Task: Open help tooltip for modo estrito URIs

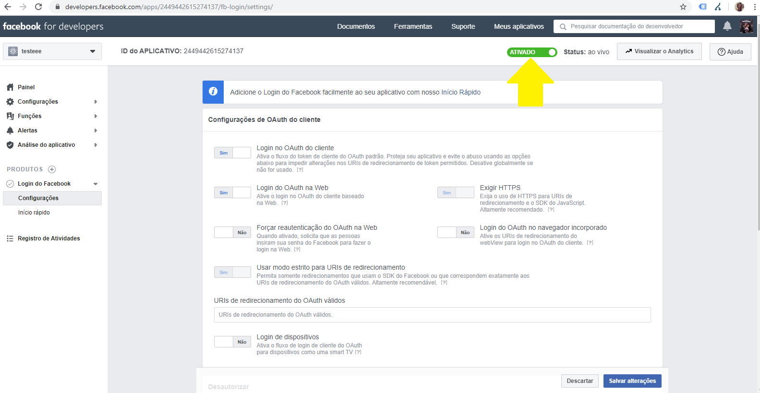Action: pyautogui.click(x=444, y=283)
